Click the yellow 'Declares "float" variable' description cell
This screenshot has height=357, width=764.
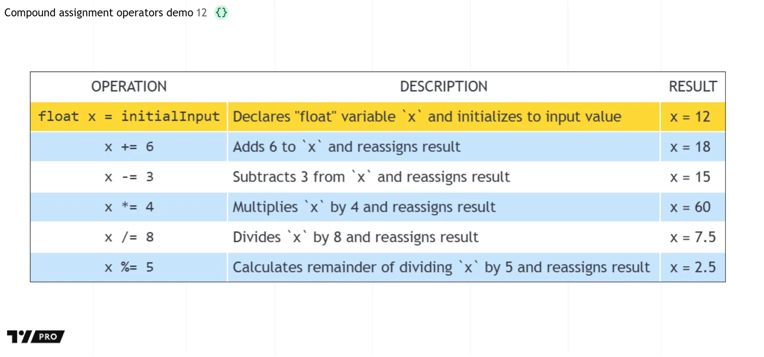[427, 116]
